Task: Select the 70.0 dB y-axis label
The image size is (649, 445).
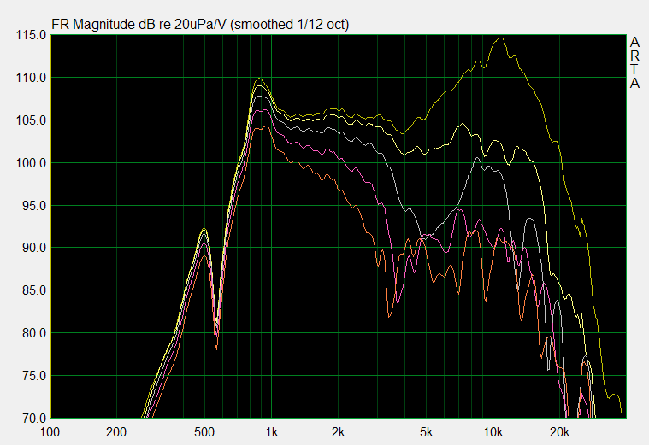Action: [x=34, y=419]
